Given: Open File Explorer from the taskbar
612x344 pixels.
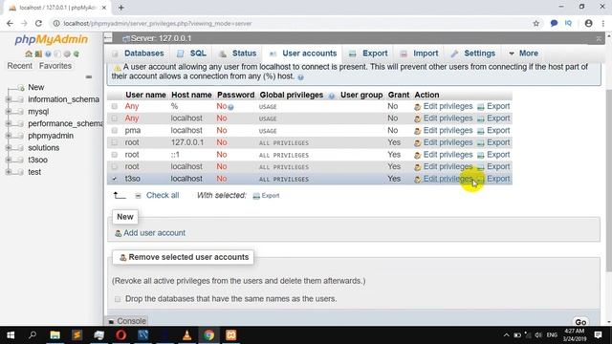Looking at the screenshot, I should pos(55,335).
